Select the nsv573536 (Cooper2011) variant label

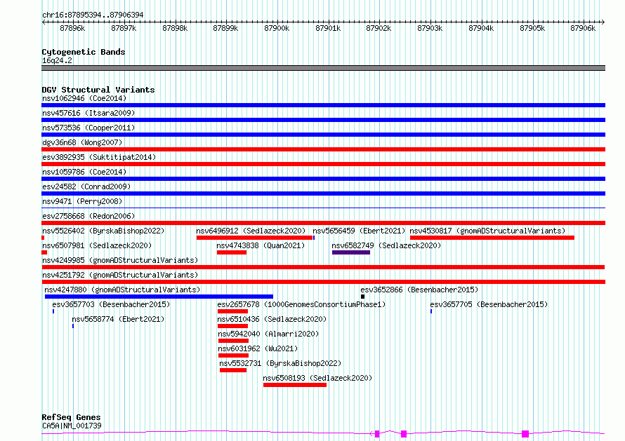click(88, 128)
